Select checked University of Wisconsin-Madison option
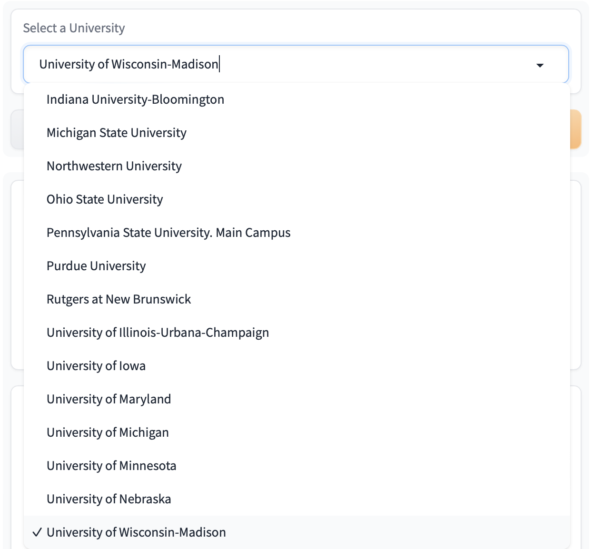The height and width of the screenshot is (549, 593). pyautogui.click(x=136, y=532)
